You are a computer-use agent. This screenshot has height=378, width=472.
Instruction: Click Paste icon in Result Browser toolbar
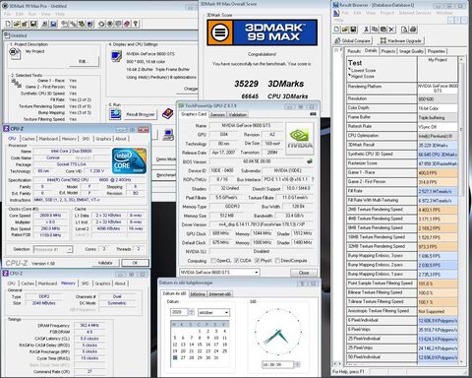[x=383, y=30]
